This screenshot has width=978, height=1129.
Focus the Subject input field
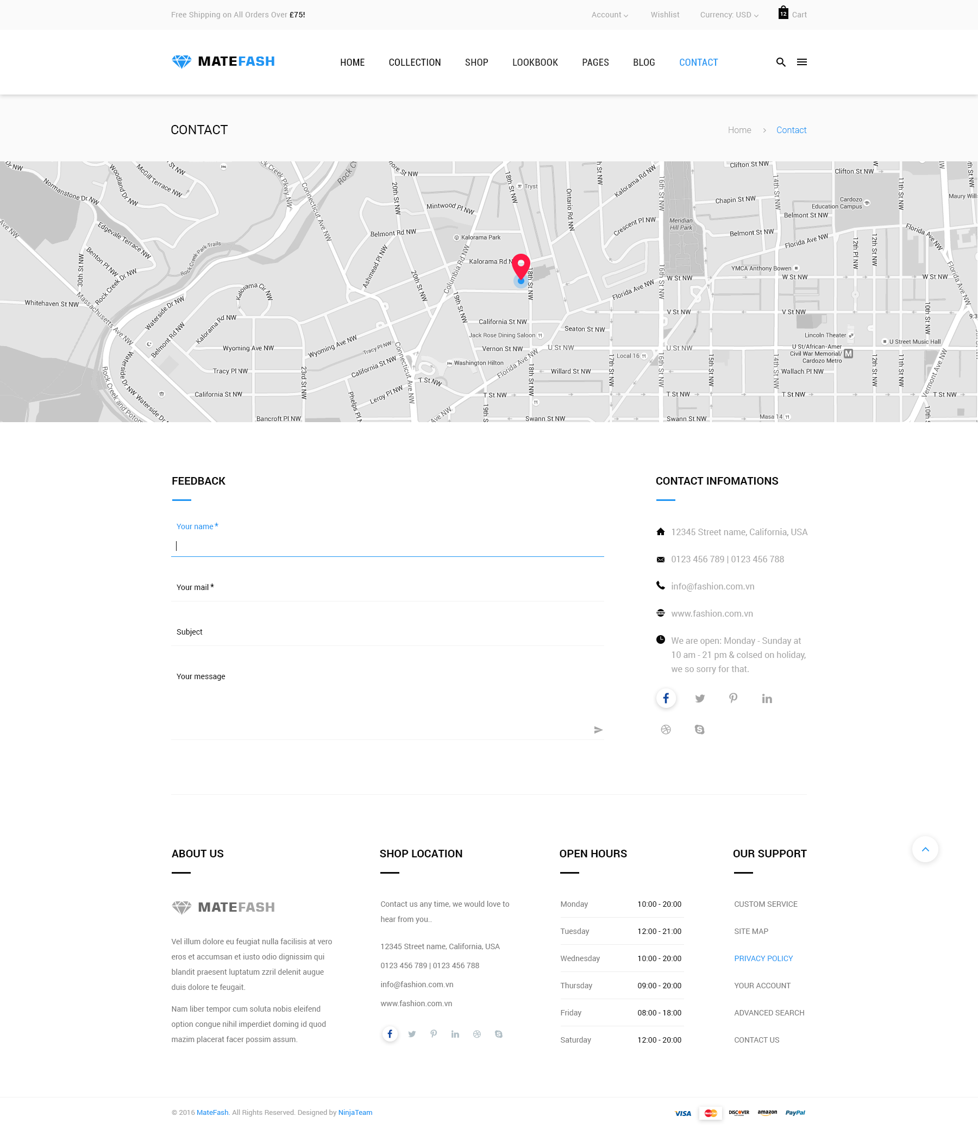point(387,632)
